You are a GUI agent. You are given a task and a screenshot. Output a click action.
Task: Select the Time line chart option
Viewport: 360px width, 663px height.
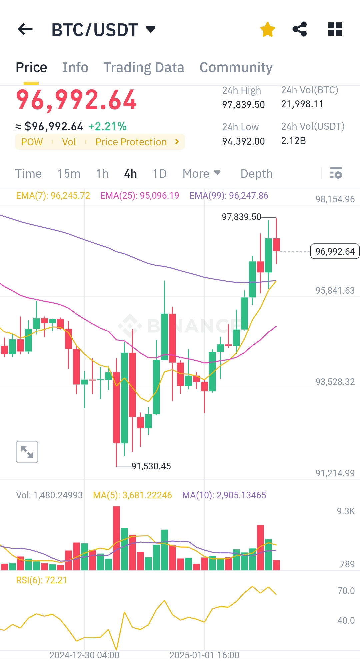(28, 174)
